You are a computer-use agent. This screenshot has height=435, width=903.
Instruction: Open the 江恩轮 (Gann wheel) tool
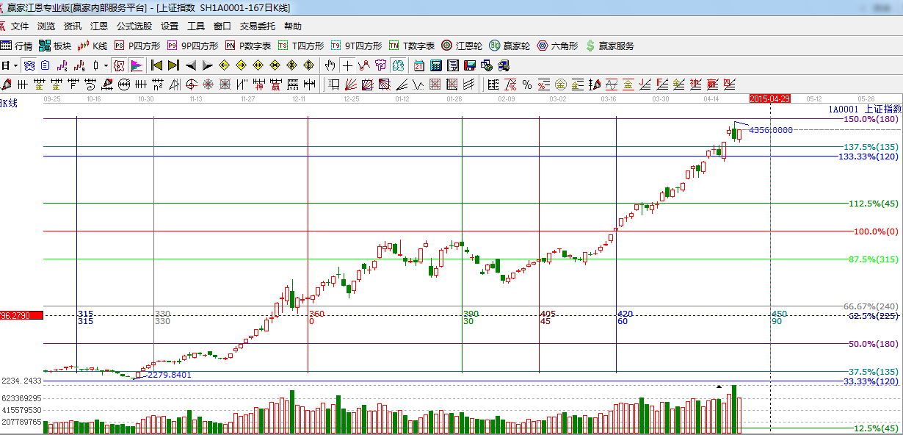coord(462,46)
